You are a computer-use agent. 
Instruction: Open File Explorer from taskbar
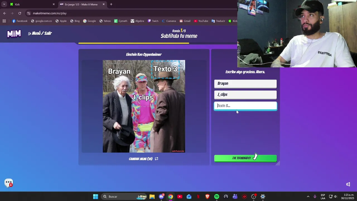coord(152,197)
